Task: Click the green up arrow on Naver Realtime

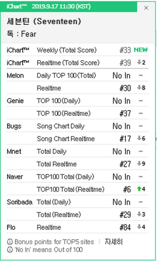Action: [139, 189]
